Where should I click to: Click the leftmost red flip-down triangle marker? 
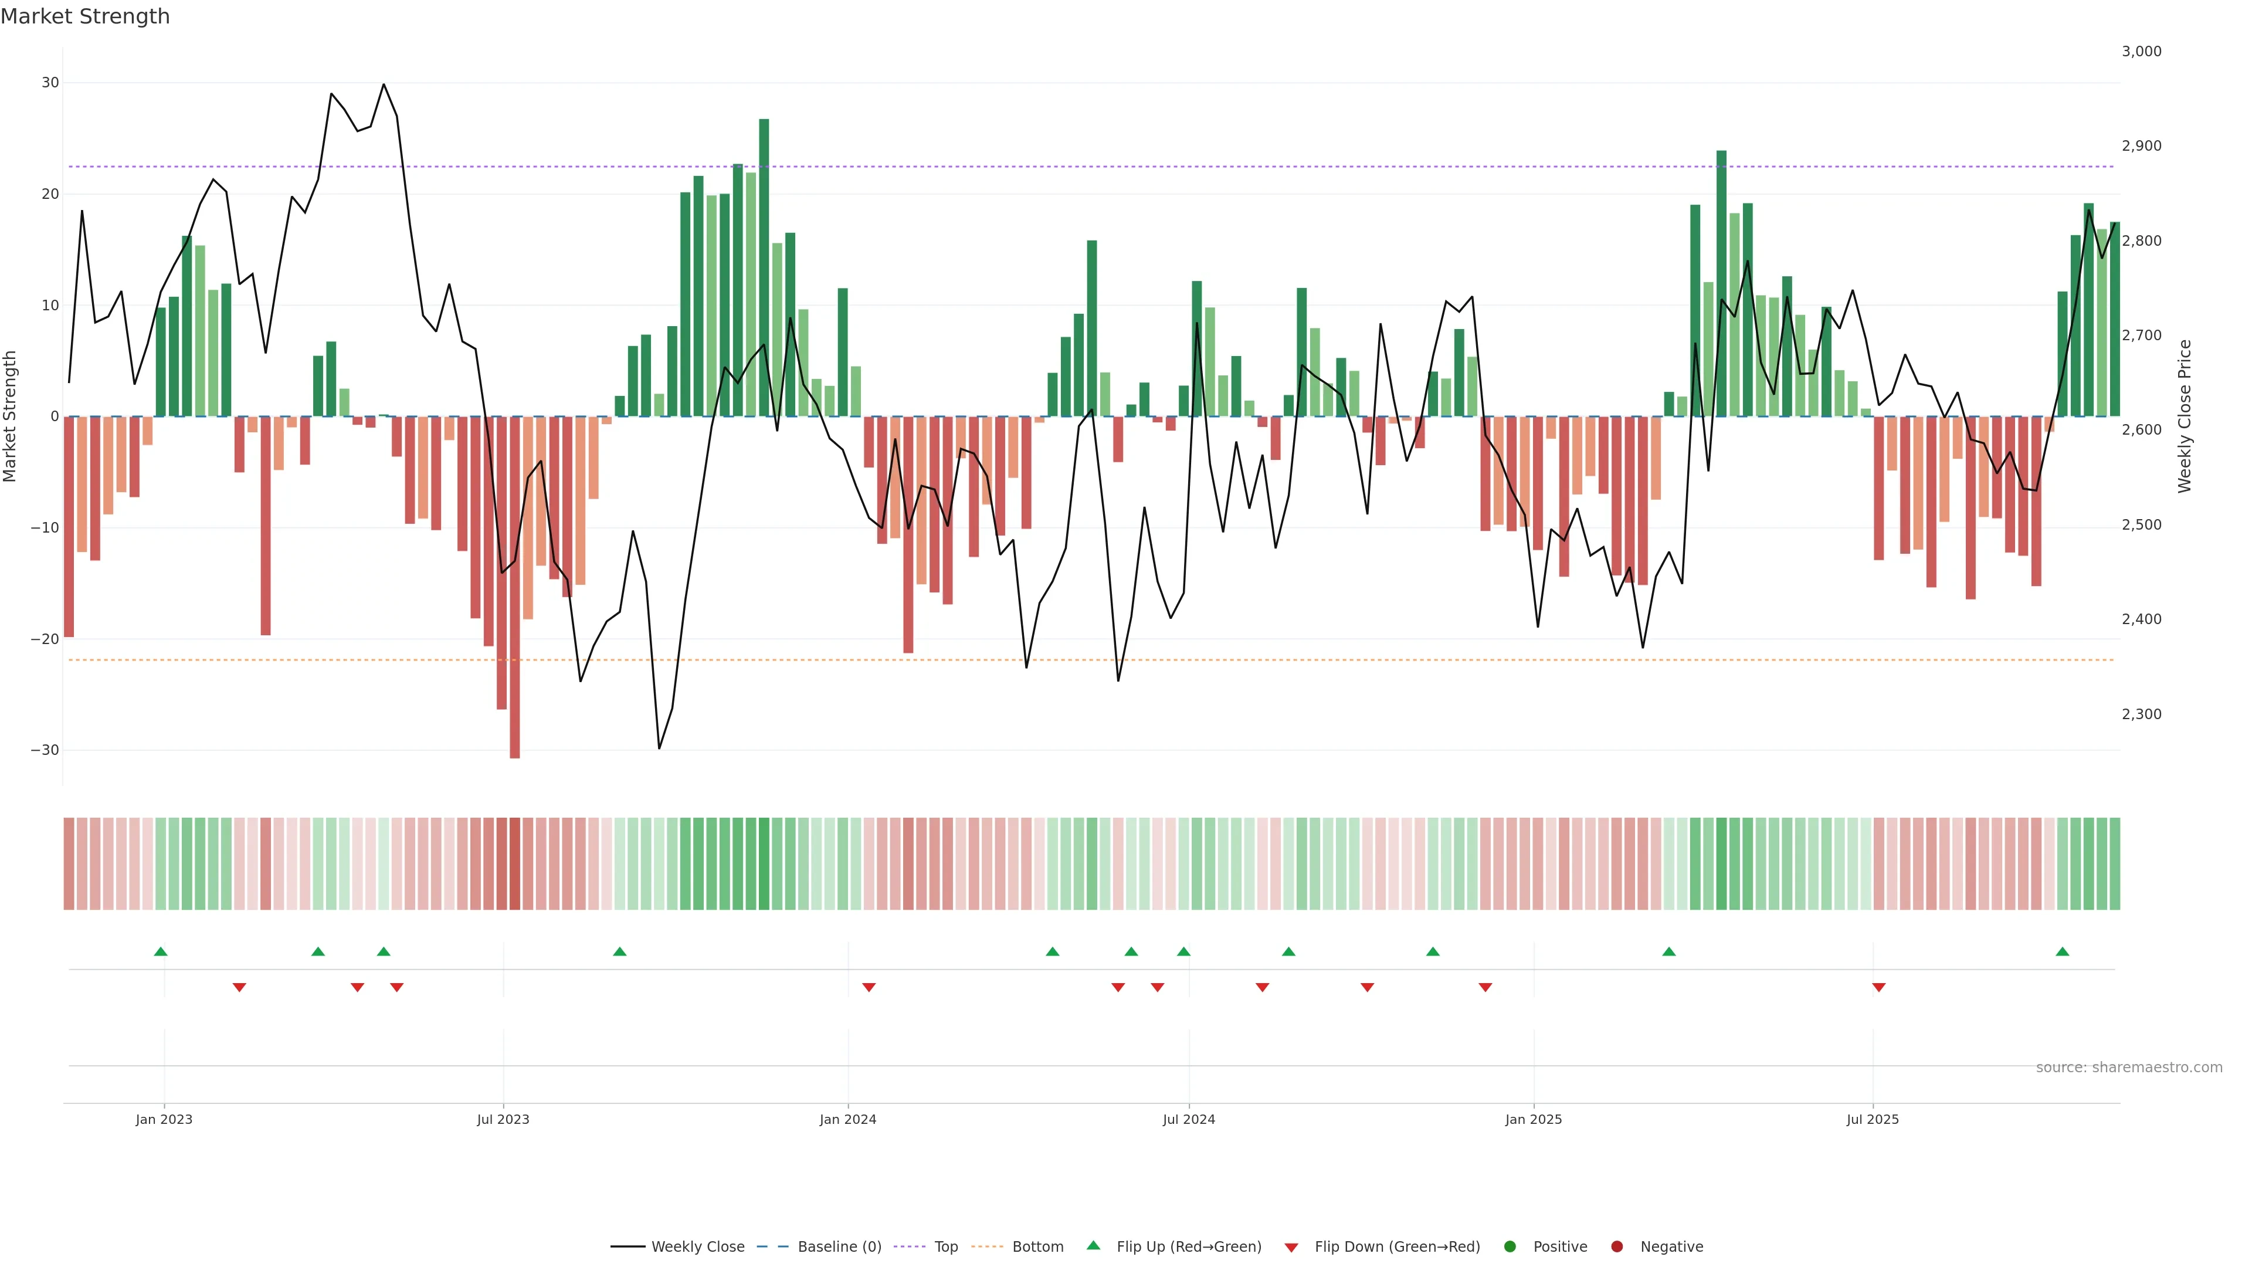[239, 987]
